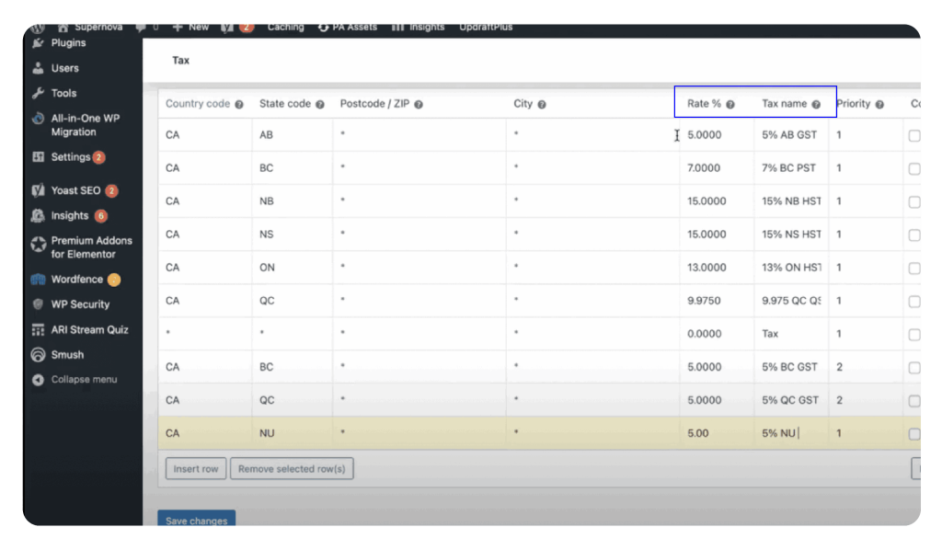Click the Insert row button
Viewport: 942px width, 550px height.
(x=196, y=469)
